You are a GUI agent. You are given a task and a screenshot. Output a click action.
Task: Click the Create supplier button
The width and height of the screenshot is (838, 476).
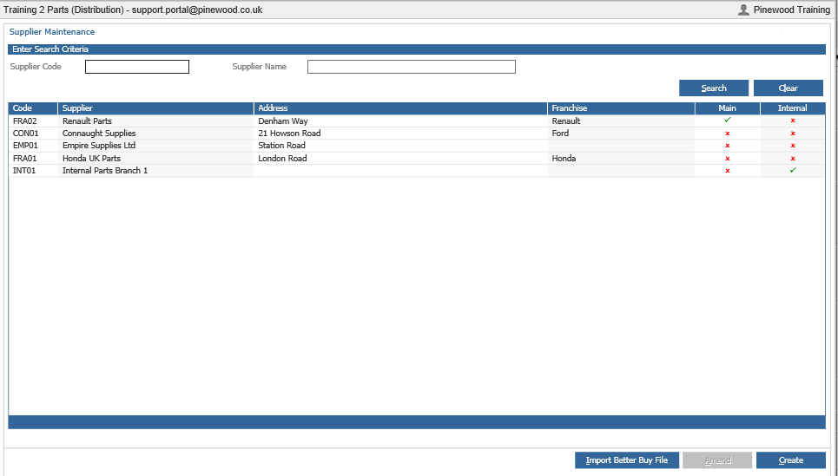[x=791, y=460]
